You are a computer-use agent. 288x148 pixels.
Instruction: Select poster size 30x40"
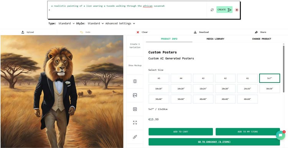coord(159,99)
